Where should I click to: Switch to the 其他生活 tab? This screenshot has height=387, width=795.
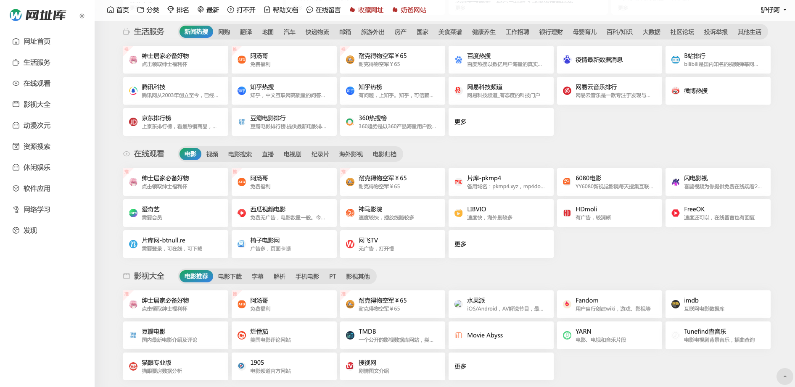click(750, 32)
